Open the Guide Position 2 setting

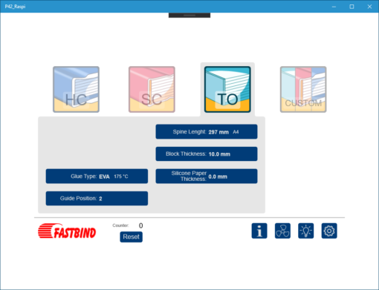(97, 198)
